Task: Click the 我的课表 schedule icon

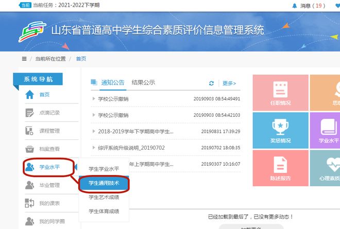Action: pos(29,203)
